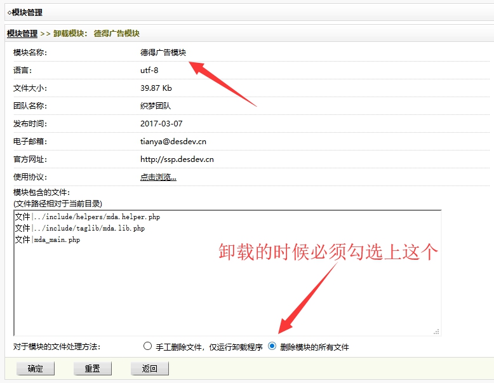Go back with the 返回 button

149,368
